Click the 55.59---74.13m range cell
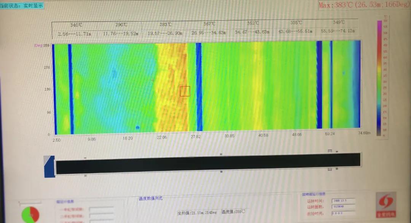The height and width of the screenshot is (223, 411). pyautogui.click(x=338, y=31)
